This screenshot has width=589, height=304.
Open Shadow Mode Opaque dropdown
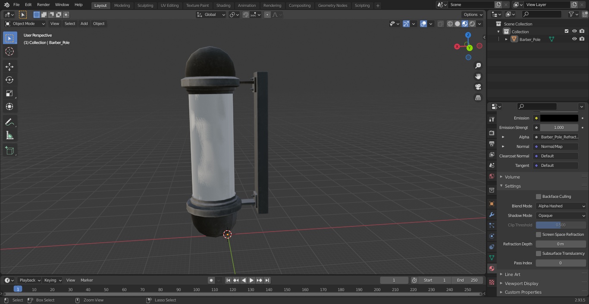561,216
